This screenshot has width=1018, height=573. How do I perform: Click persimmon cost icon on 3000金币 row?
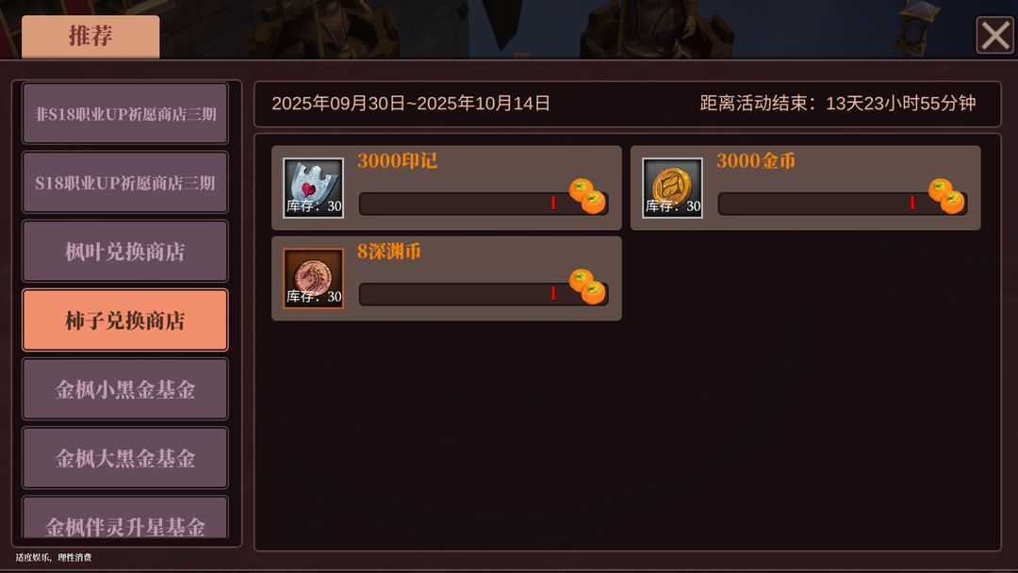point(946,196)
